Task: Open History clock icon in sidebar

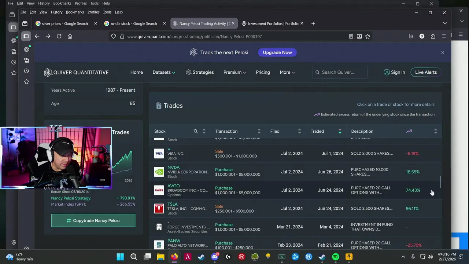Action: (26, 71)
